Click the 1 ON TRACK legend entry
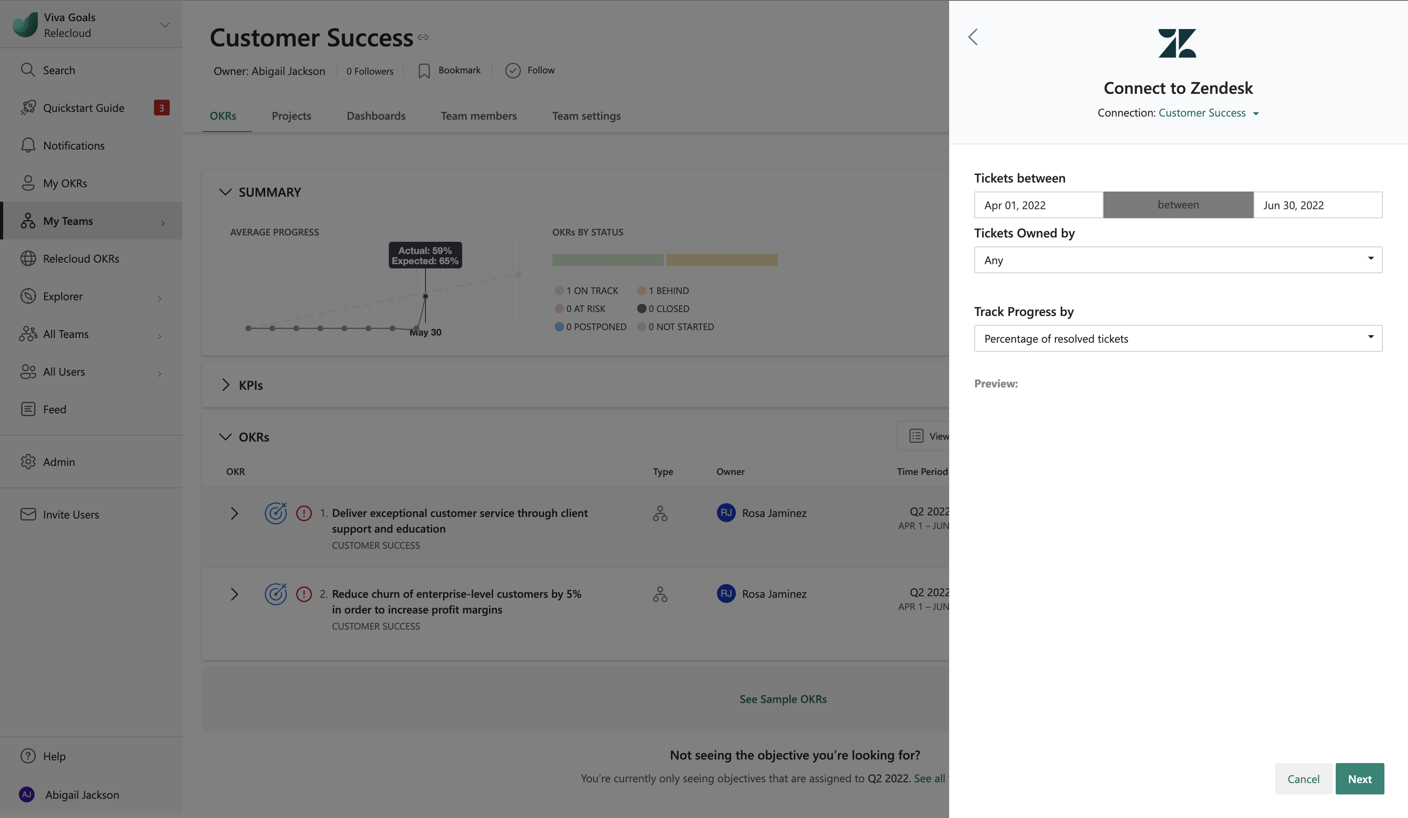This screenshot has width=1408, height=818. coord(586,290)
